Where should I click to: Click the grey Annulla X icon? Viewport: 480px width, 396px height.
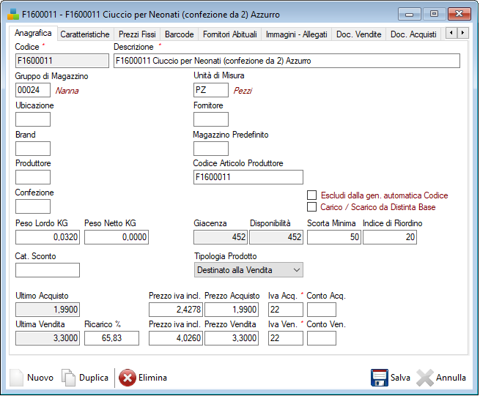tap(425, 378)
